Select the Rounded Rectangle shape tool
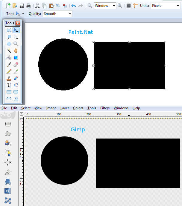This screenshot has height=206, width=182. (16, 92)
